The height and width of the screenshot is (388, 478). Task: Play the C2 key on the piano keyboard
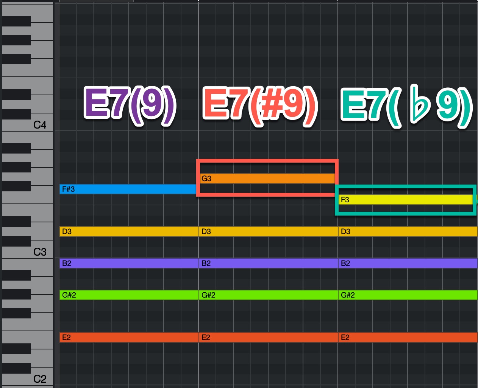[x=40, y=378]
